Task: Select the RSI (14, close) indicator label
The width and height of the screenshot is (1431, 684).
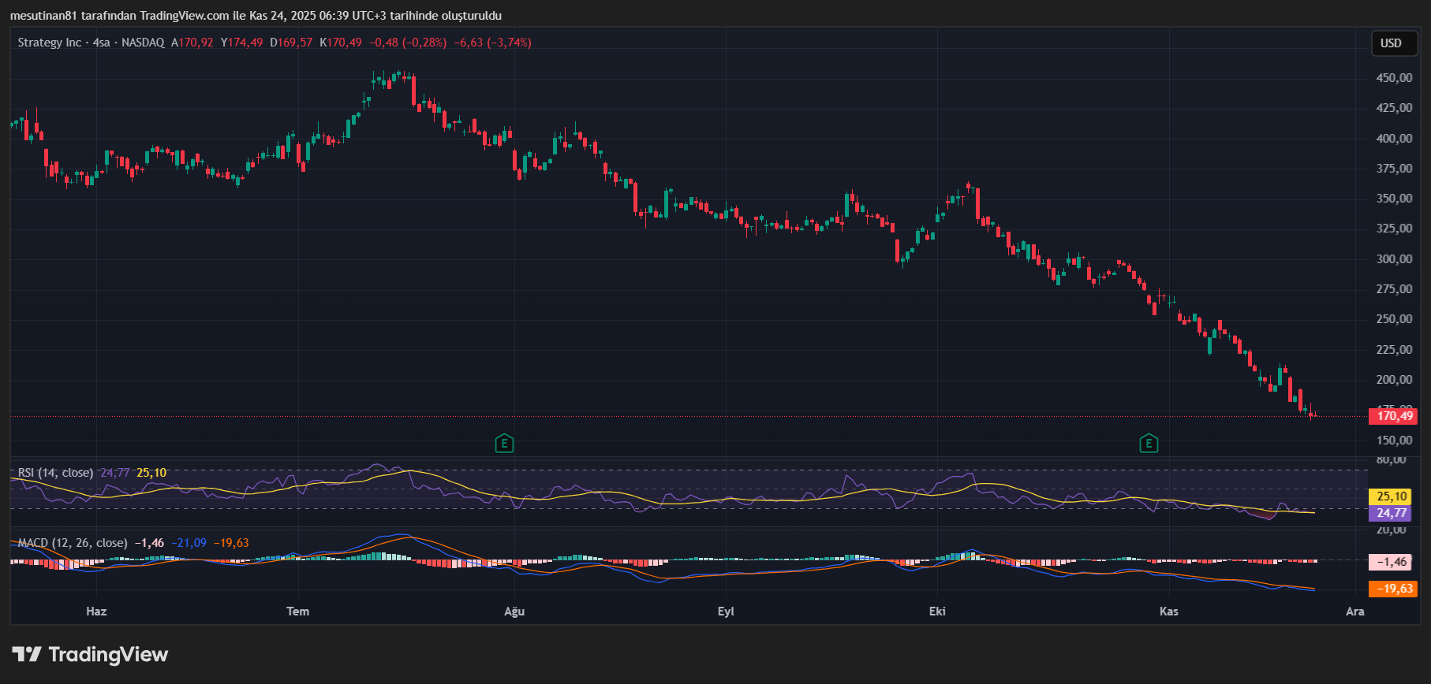Action: point(55,473)
